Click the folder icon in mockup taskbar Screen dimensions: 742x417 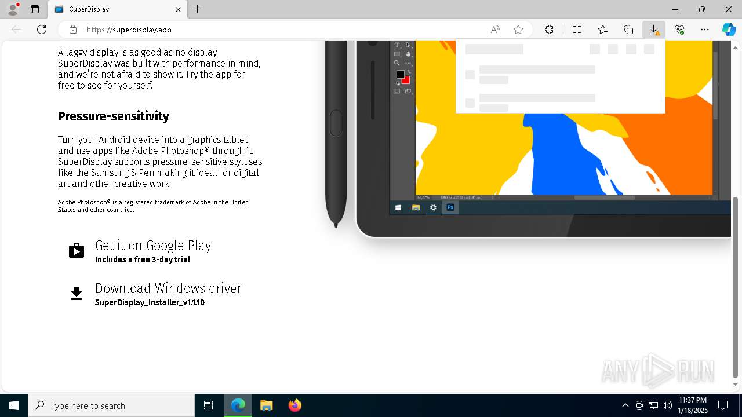(416, 207)
